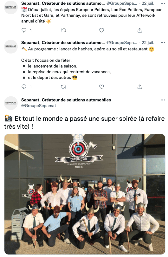The width and height of the screenshot is (168, 257).
Task: Retweet the first tweet about Afterwork
Action: click(x=63, y=30)
